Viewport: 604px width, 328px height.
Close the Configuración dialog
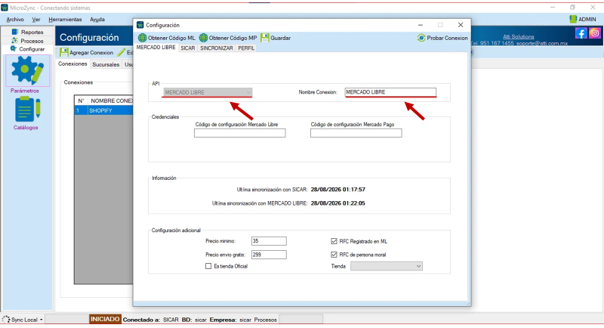[461, 25]
